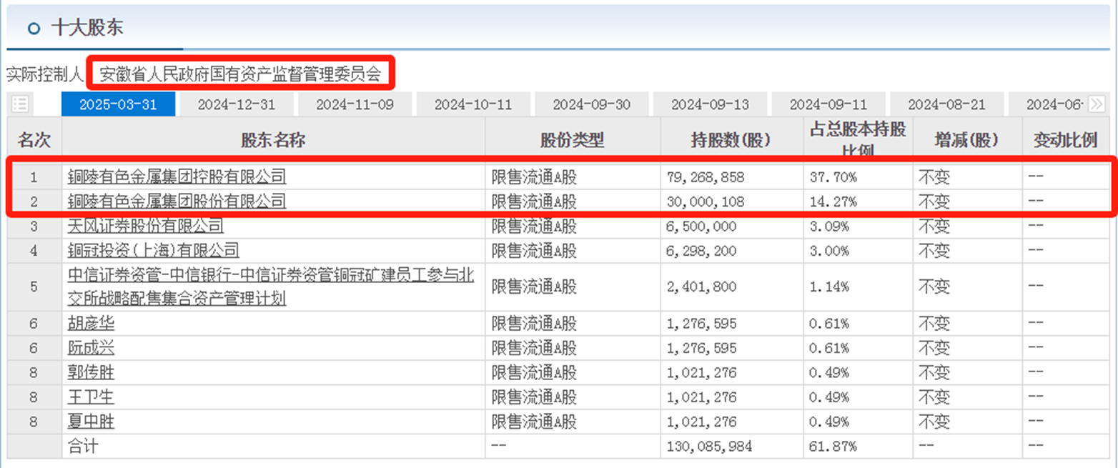
Task: Click rank number 3 cell
Action: pyautogui.click(x=34, y=226)
